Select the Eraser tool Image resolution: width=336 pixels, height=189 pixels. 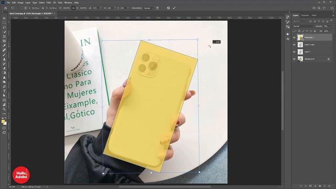coord(4,68)
